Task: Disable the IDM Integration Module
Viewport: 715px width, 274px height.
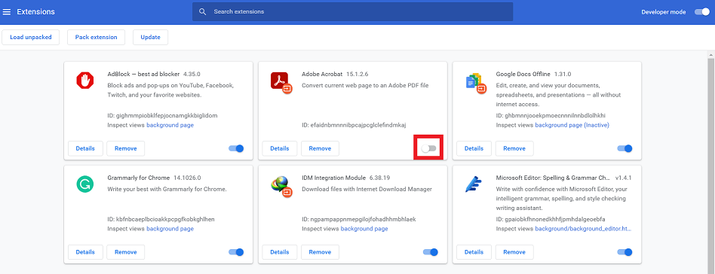Action: (431, 251)
